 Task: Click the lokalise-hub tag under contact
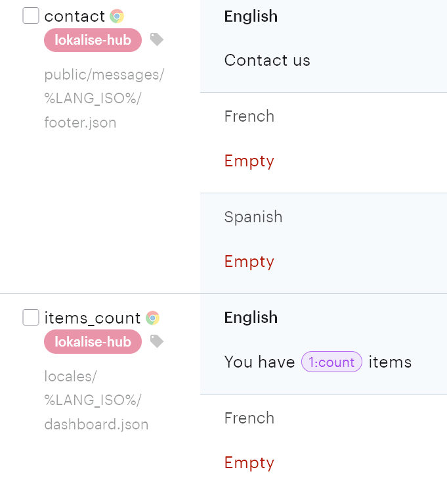coord(93,40)
